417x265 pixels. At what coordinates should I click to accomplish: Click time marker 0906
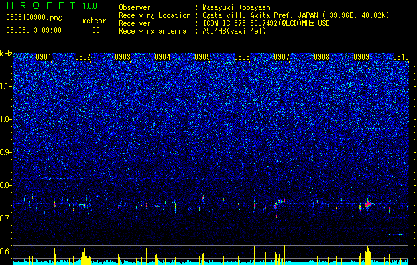(x=242, y=57)
